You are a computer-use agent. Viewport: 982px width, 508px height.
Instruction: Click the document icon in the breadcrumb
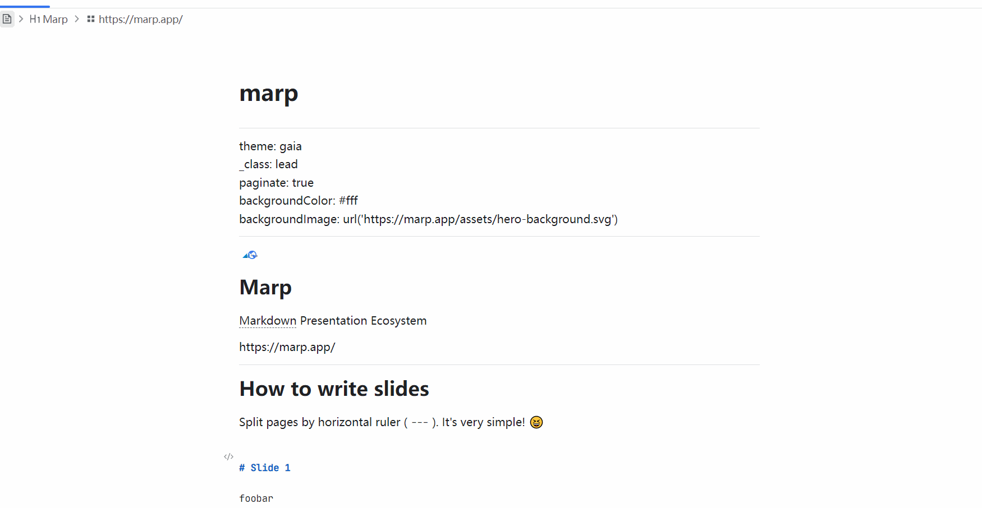tap(7, 19)
